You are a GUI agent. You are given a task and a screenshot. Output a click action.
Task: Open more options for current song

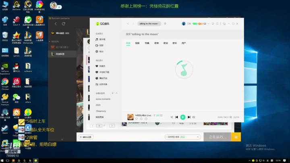(146, 119)
